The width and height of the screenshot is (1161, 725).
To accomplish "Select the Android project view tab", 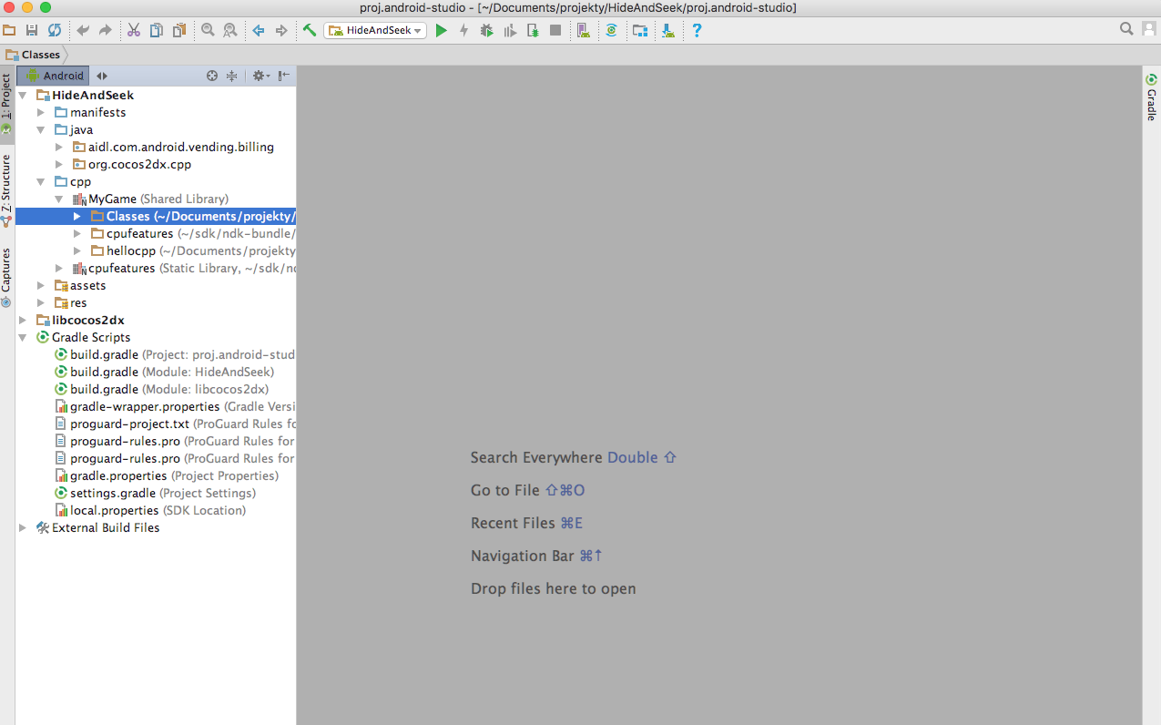I will click(x=55, y=76).
